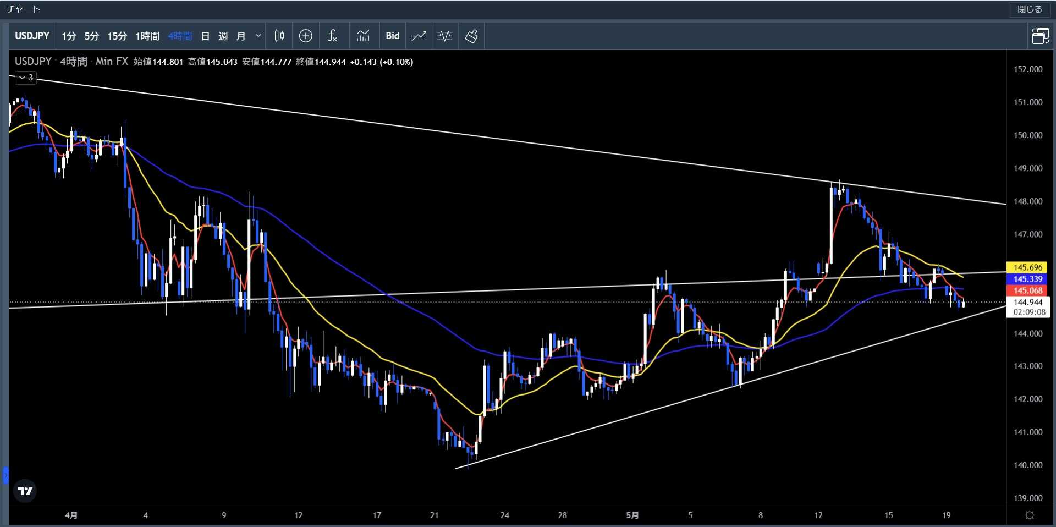Switch to 1時間 timeframe
1056x527 pixels.
147,36
